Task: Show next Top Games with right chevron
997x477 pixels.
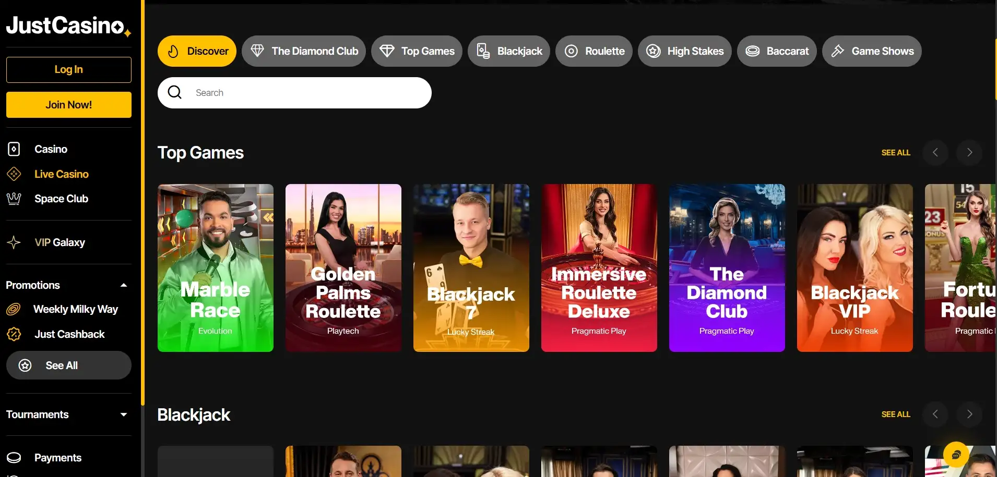Action: pyautogui.click(x=969, y=153)
